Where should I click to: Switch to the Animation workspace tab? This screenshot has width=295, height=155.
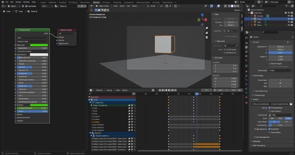coord(106,2)
